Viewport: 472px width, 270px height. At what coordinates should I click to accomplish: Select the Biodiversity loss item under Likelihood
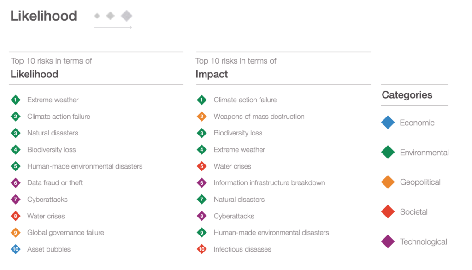click(52, 150)
